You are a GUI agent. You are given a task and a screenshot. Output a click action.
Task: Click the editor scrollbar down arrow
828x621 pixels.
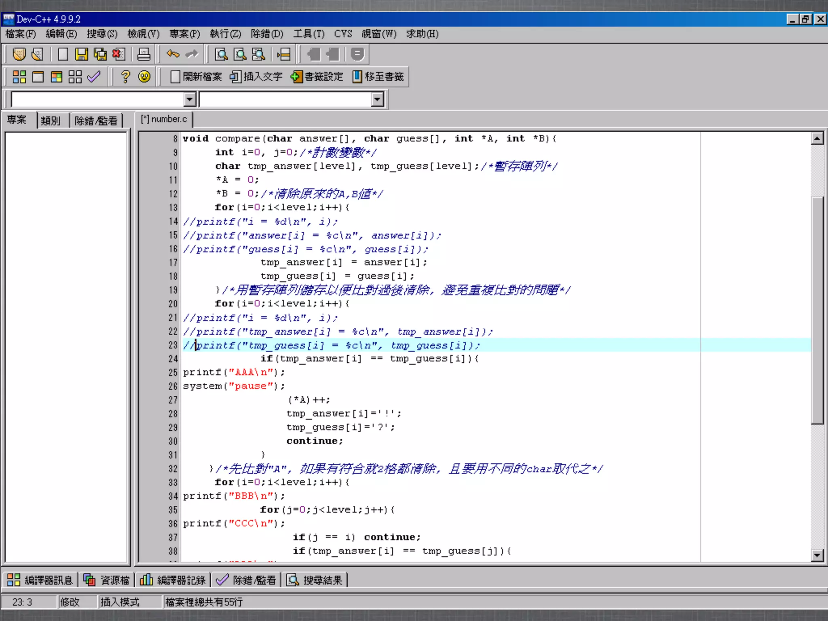click(x=817, y=555)
